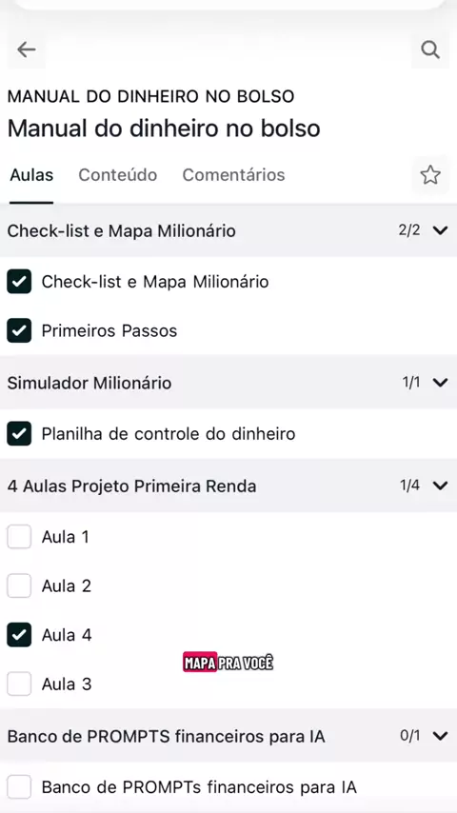Favorite the course with star icon
The height and width of the screenshot is (813, 457).
click(430, 175)
